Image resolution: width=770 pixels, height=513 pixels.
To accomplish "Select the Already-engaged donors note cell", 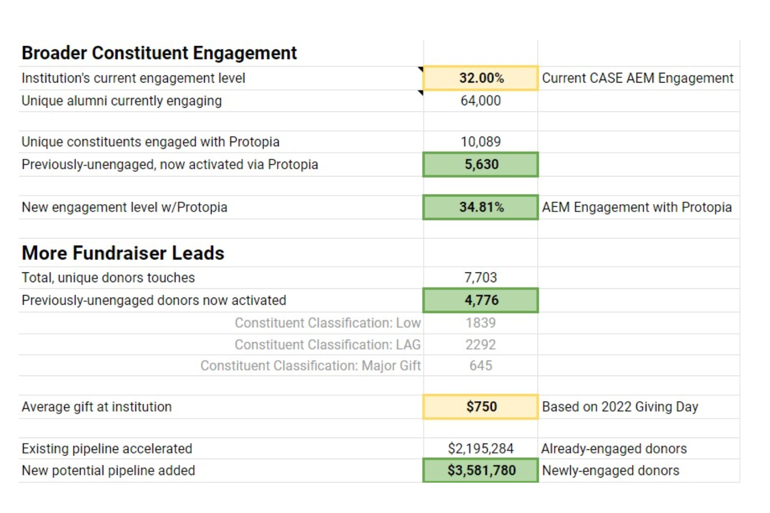I will click(614, 449).
